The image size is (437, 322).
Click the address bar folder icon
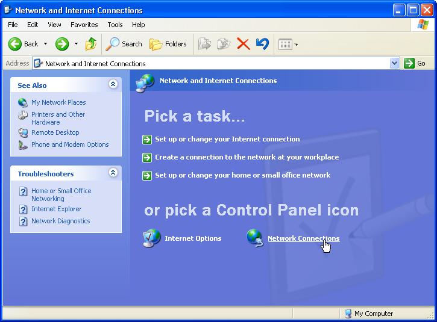[38, 63]
